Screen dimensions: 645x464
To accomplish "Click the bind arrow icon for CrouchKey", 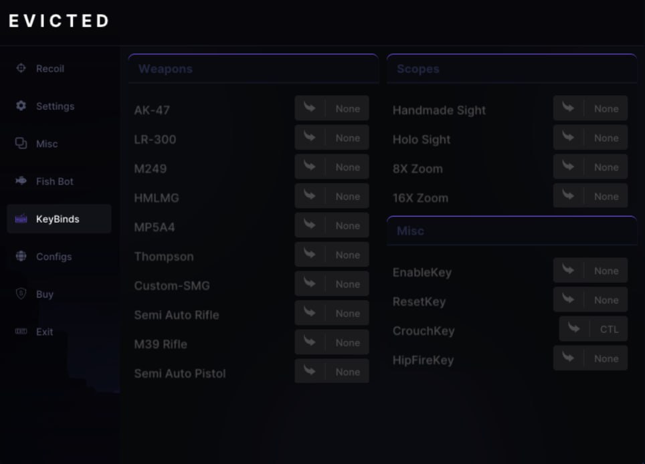I will click(574, 328).
